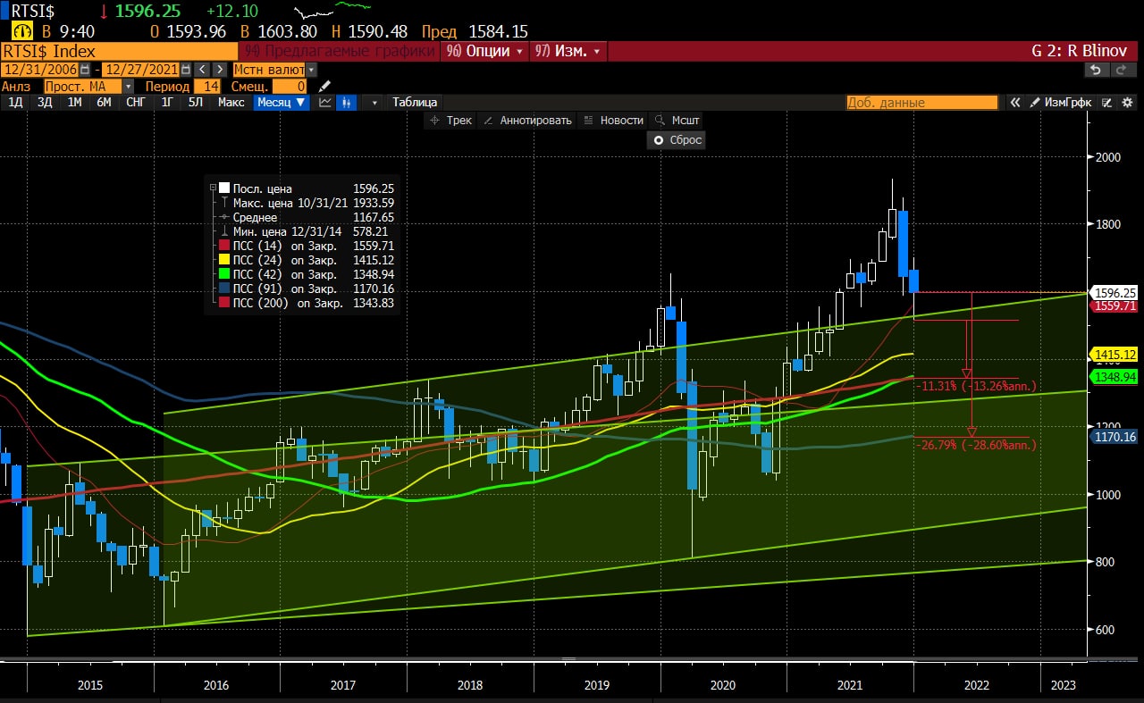
Task: Click the 1596.25 last price axis label
Action: click(x=1115, y=292)
